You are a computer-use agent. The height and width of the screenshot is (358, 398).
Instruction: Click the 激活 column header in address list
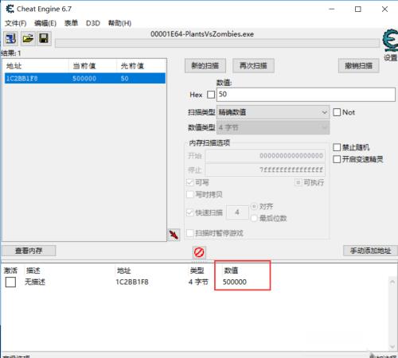[x=10, y=270]
